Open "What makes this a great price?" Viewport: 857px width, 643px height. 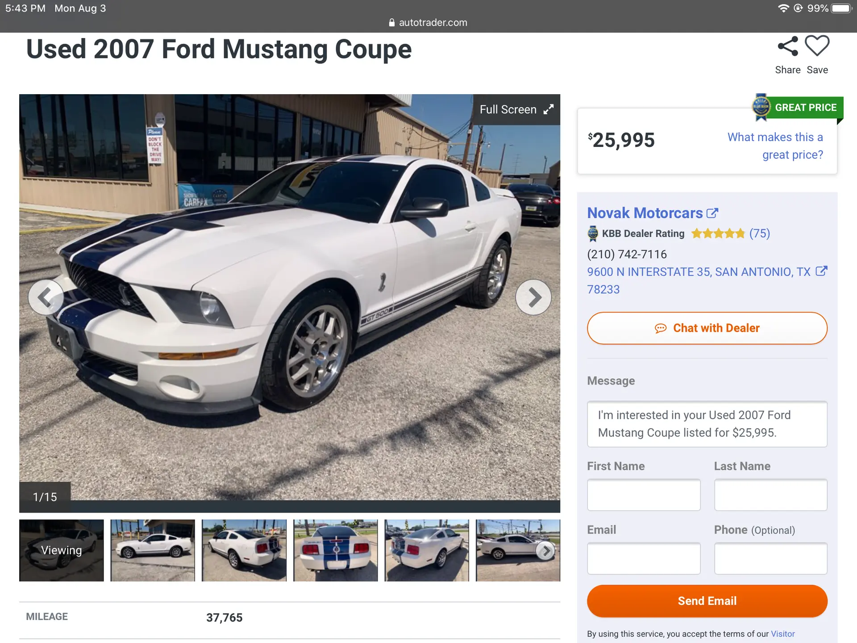point(775,146)
